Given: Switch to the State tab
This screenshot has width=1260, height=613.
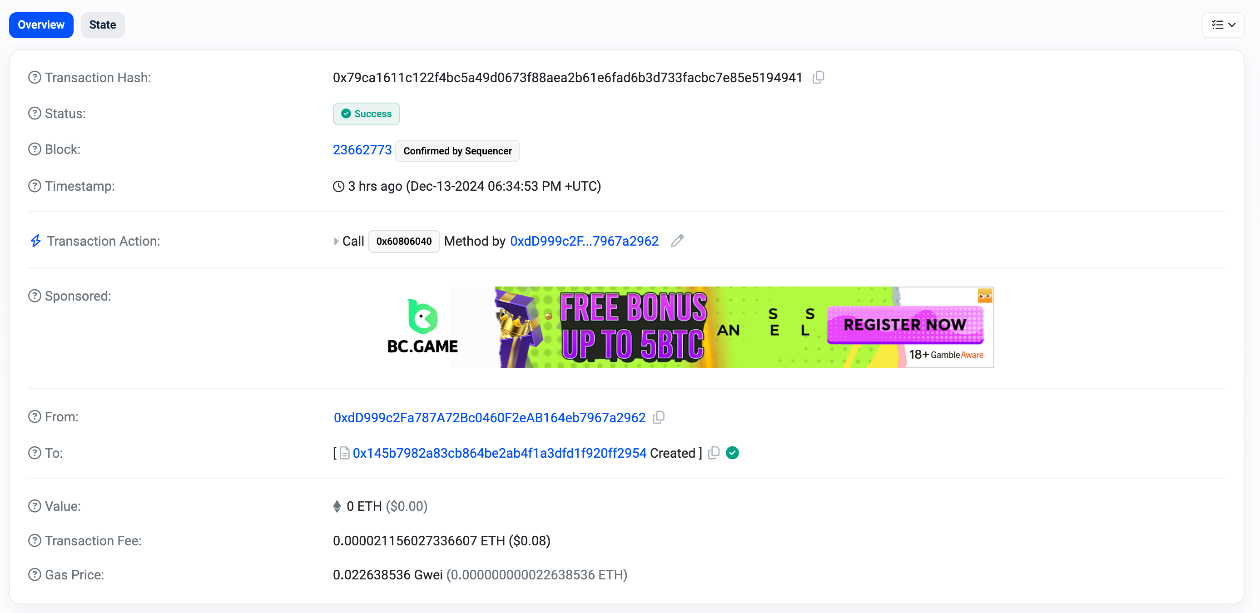Looking at the screenshot, I should coord(102,25).
